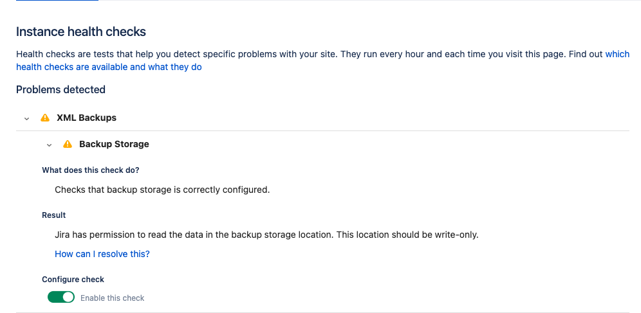Click the Problems detected heading

pos(60,89)
